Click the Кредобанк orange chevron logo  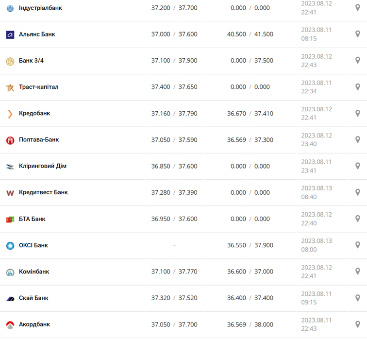[10, 114]
